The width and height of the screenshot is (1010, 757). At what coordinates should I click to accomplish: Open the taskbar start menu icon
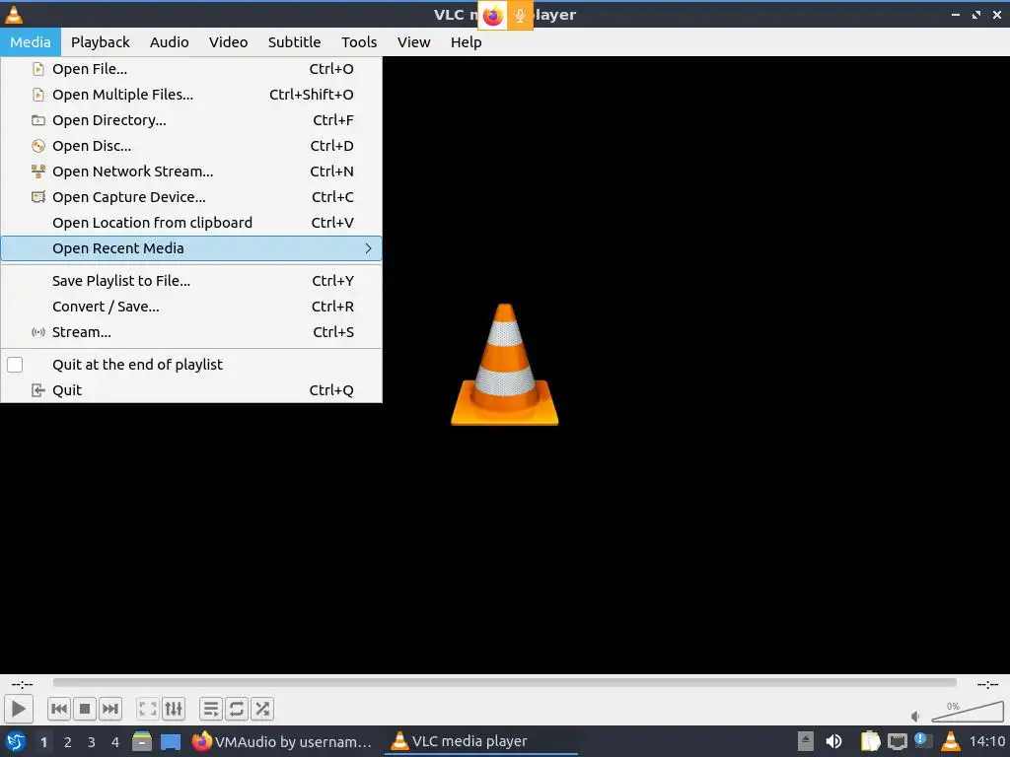coord(16,741)
